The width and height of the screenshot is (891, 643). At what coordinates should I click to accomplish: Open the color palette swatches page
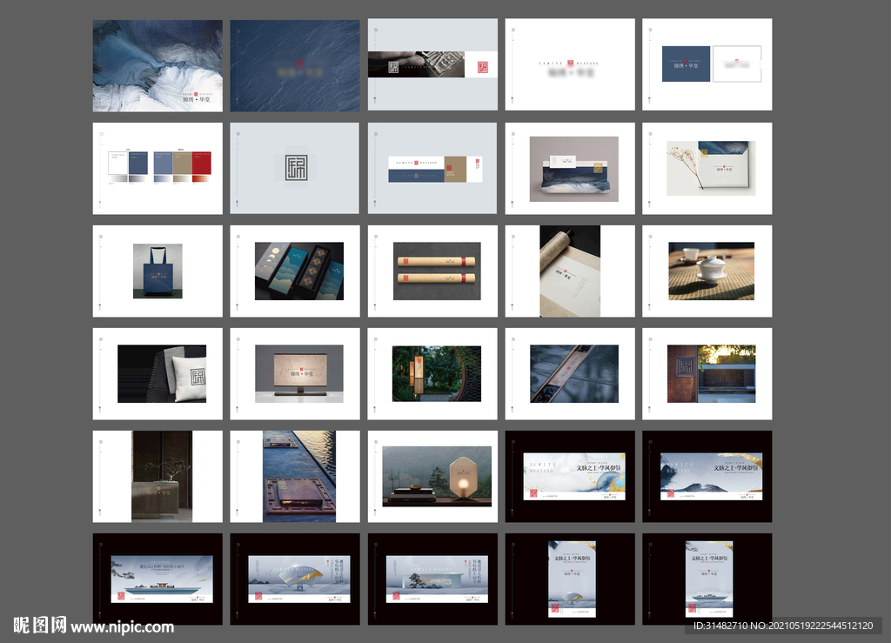157,169
